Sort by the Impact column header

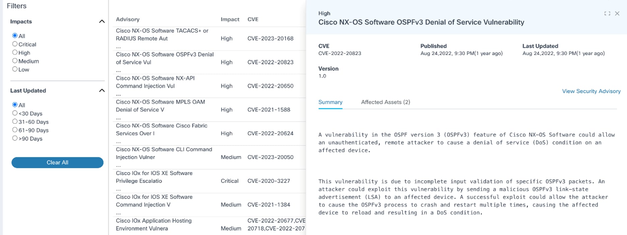pos(230,19)
